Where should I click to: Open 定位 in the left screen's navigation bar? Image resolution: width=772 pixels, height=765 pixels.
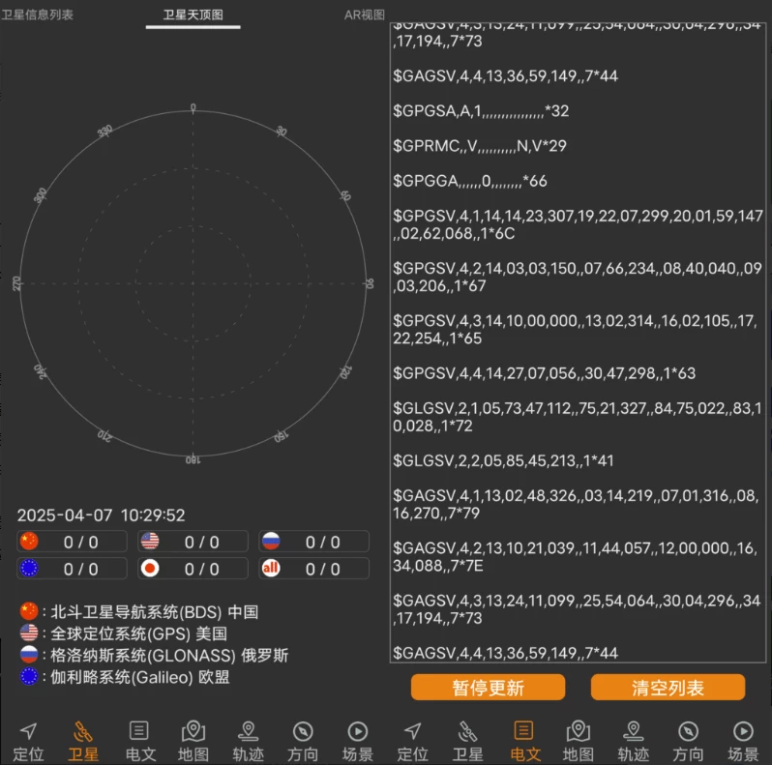tap(28, 741)
